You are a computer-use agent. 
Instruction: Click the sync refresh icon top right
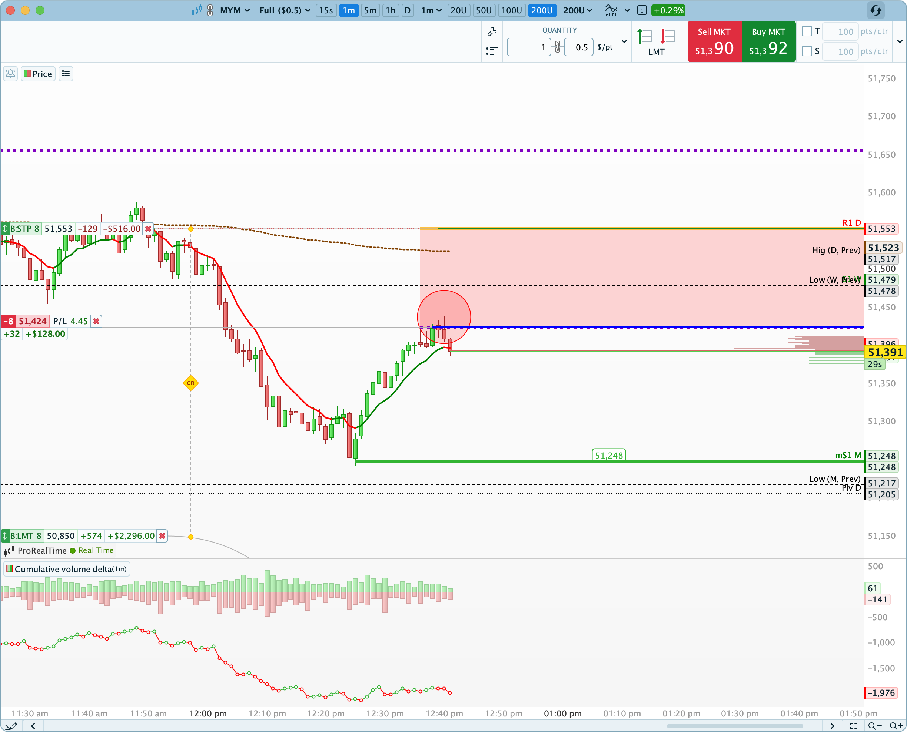pos(876,10)
